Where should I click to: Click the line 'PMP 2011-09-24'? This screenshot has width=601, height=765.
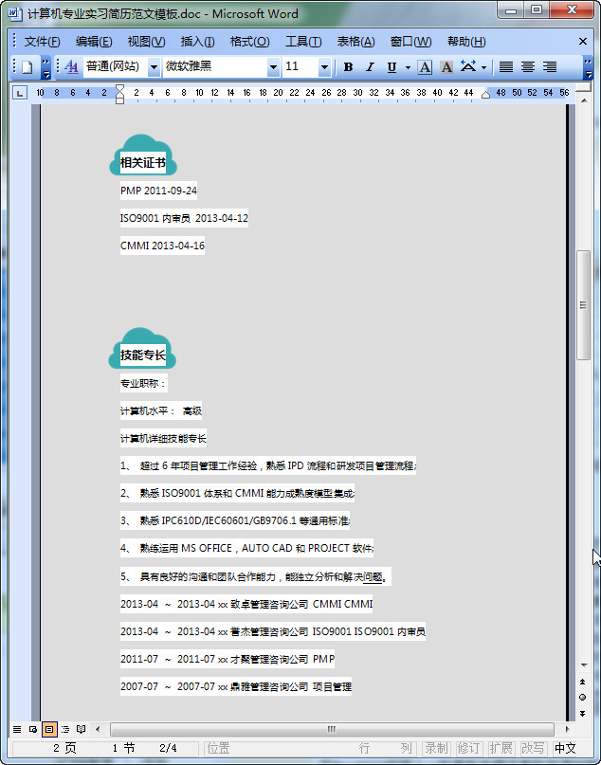pyautogui.click(x=158, y=191)
